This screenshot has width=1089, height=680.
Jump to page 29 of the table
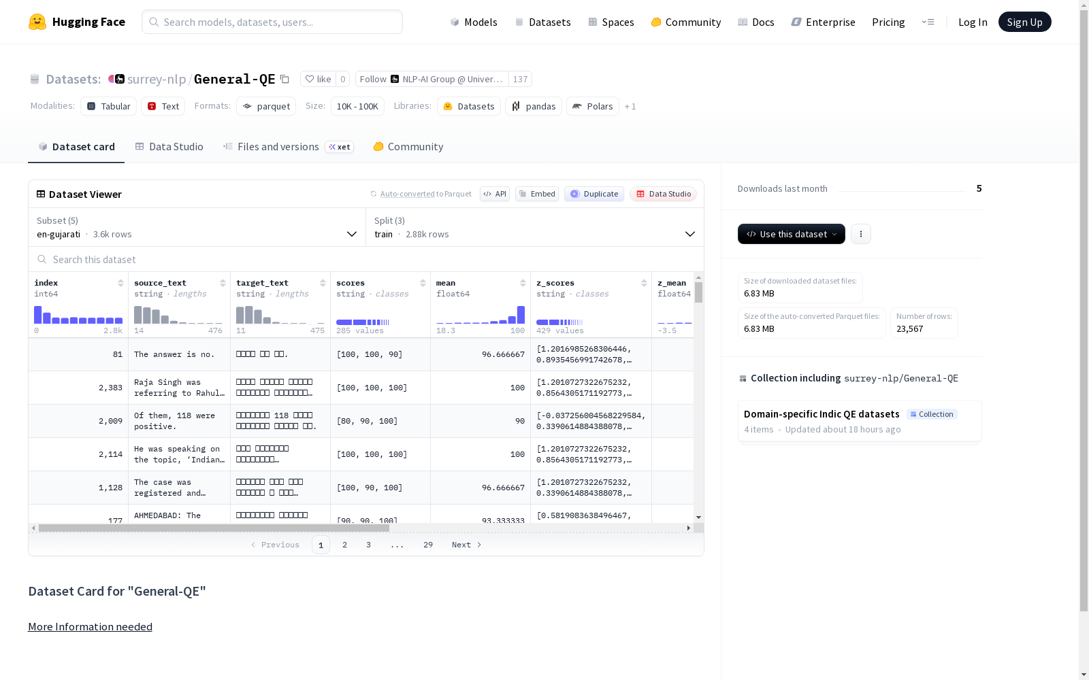428,545
